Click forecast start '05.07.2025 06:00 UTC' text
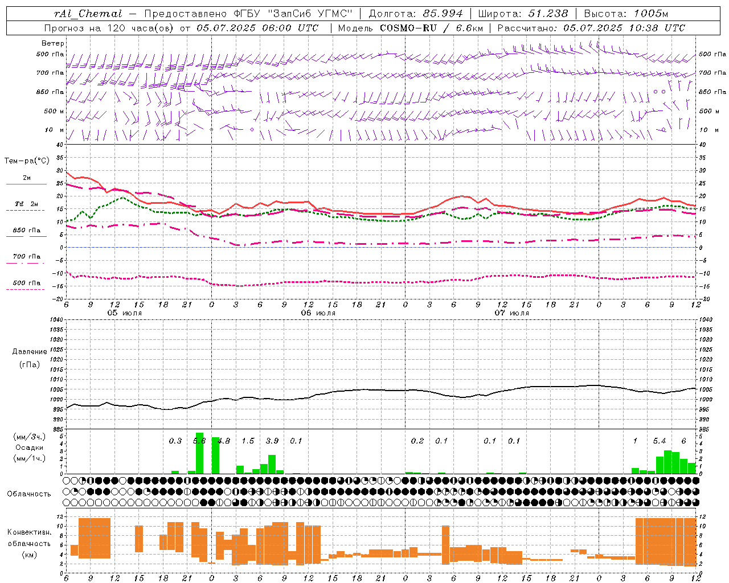The image size is (729, 583). coord(257,28)
